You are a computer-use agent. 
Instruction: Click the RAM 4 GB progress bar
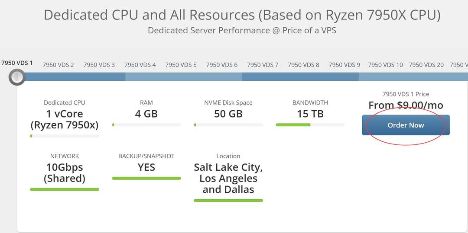click(146, 125)
